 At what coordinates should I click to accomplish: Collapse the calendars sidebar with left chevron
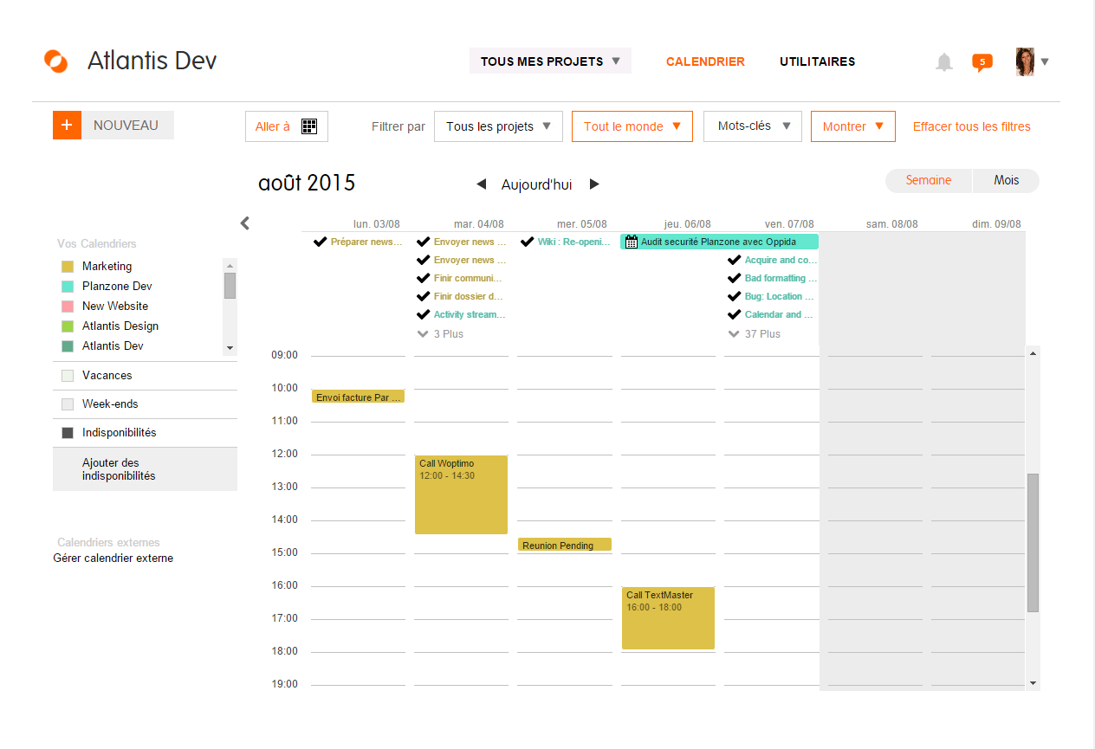pos(245,223)
